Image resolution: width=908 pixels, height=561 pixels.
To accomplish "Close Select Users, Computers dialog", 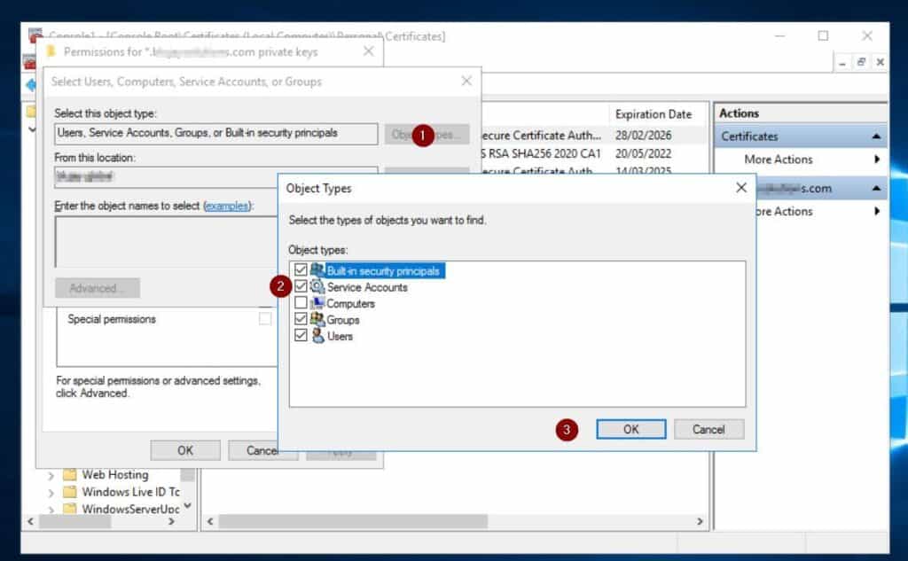I will (466, 81).
